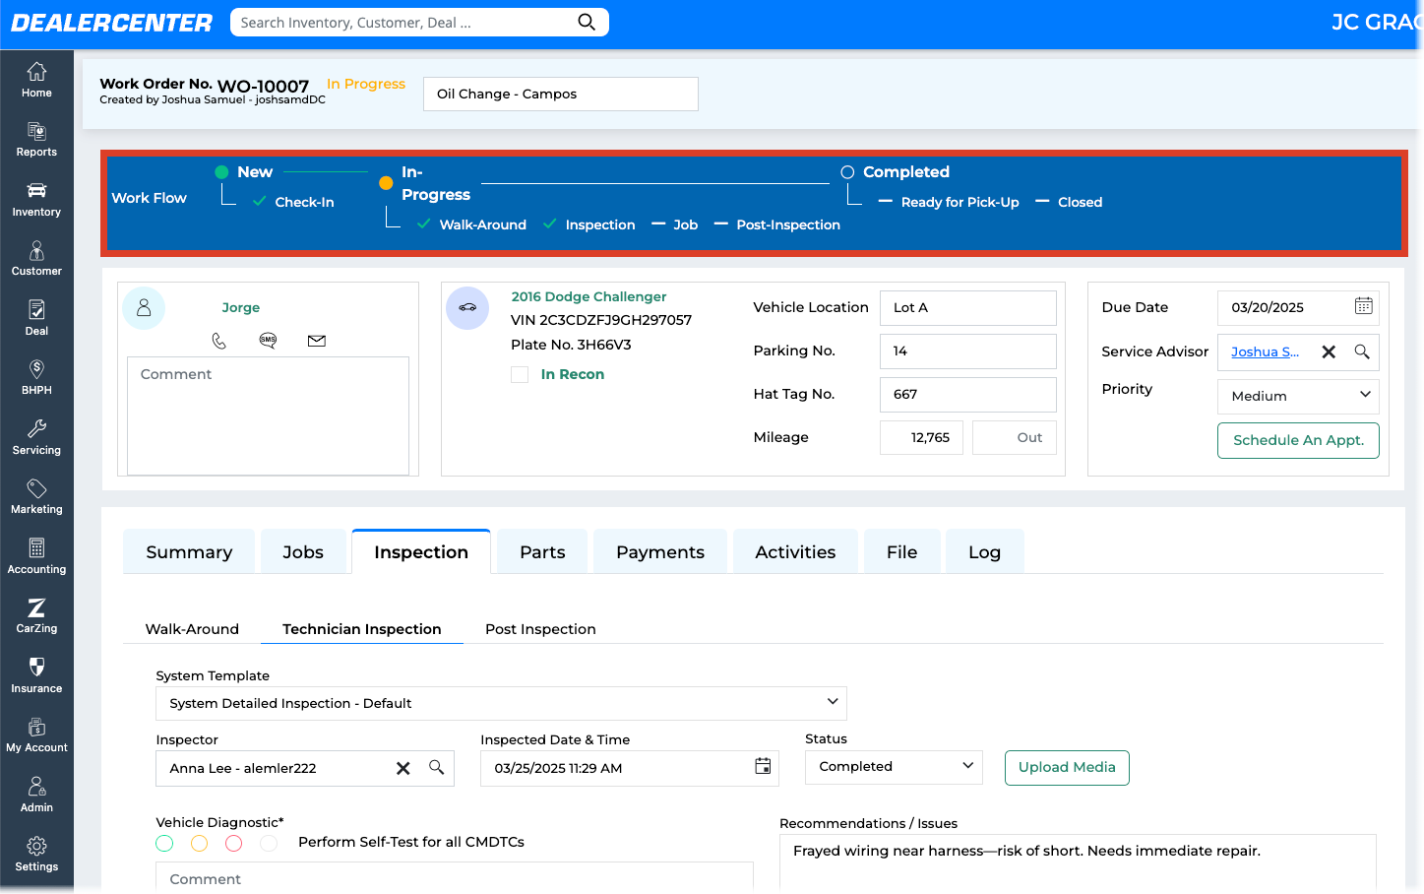Open the Insurance section
This screenshot has height=894, width=1424.
pos(36,675)
